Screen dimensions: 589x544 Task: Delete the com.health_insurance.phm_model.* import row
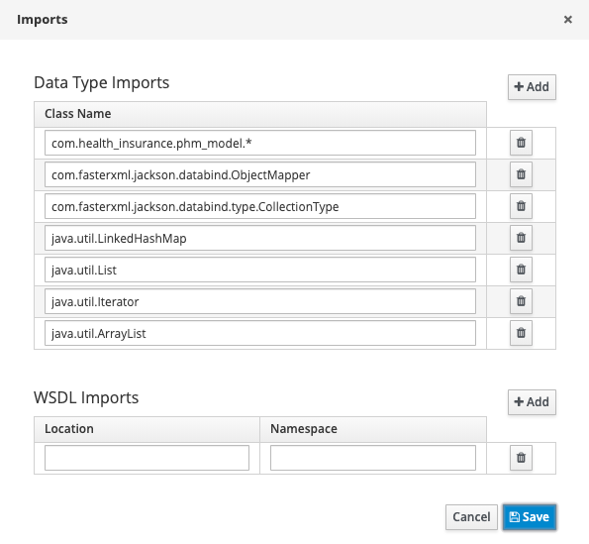point(521,143)
